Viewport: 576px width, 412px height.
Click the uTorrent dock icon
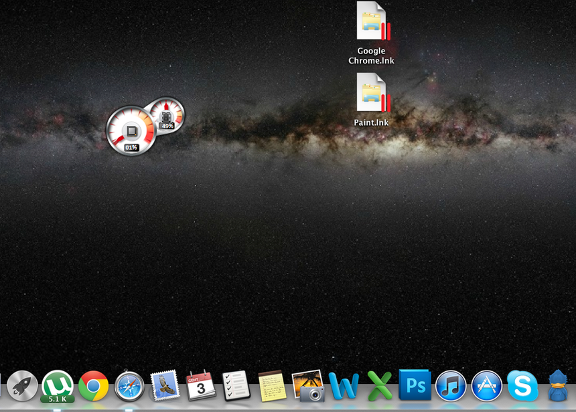[58, 386]
